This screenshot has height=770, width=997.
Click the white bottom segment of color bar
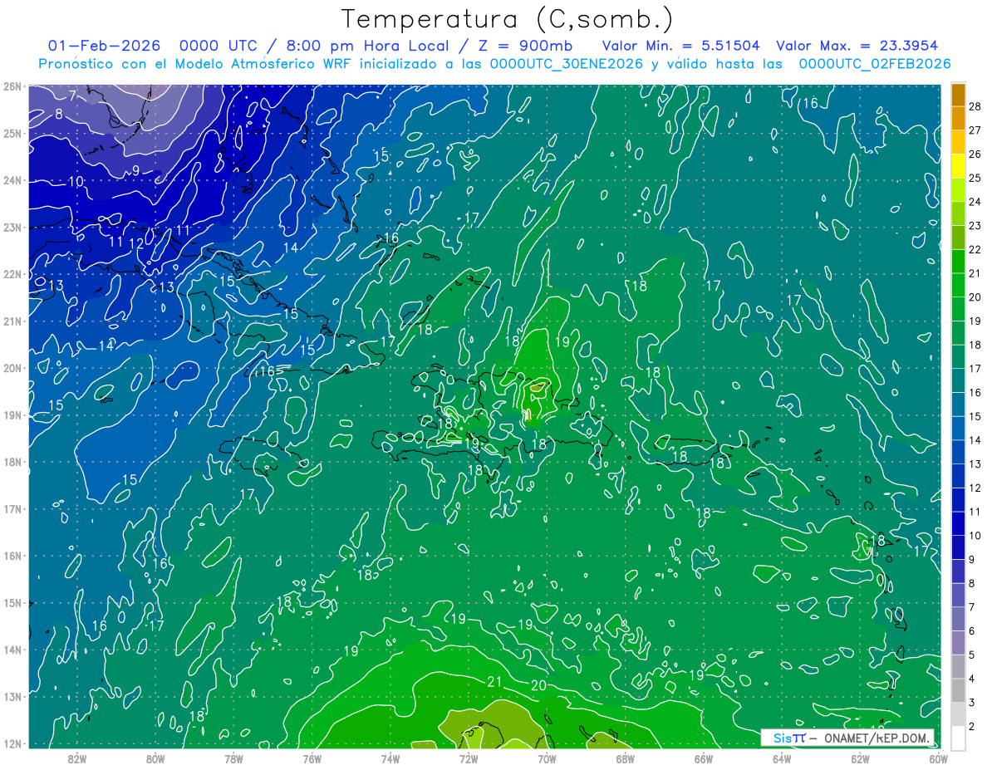[959, 738]
